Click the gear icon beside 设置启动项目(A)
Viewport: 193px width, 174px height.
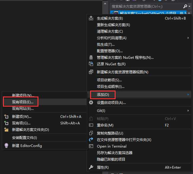(x=91, y=102)
